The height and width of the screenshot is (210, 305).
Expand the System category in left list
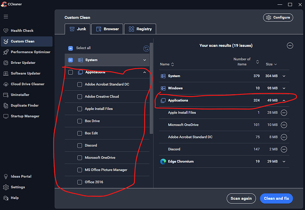click(144, 60)
